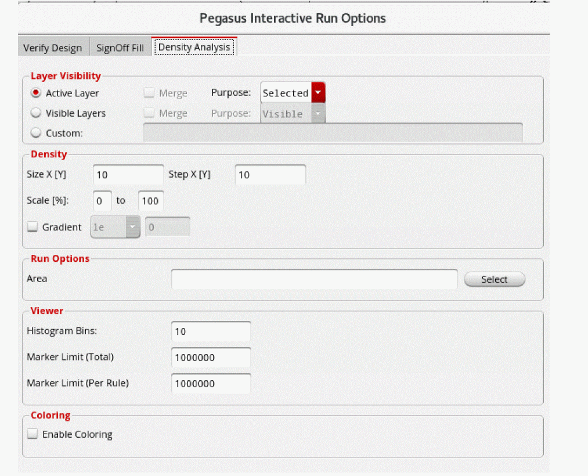Open the Purpose dropdown showing Selected
The width and height of the screenshot is (588, 476).
point(293,92)
